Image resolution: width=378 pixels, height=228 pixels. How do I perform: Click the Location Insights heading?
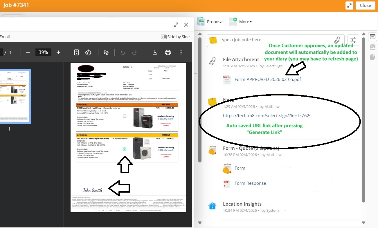[242, 204]
